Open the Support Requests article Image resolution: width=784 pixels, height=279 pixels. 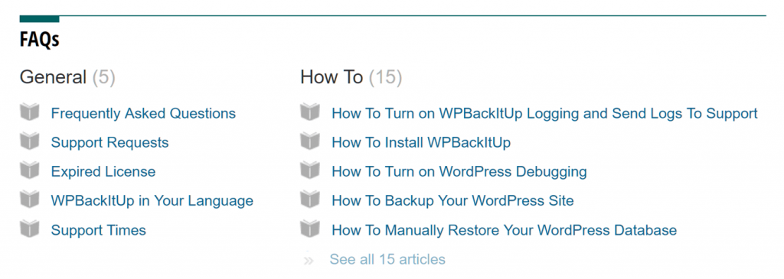point(109,143)
